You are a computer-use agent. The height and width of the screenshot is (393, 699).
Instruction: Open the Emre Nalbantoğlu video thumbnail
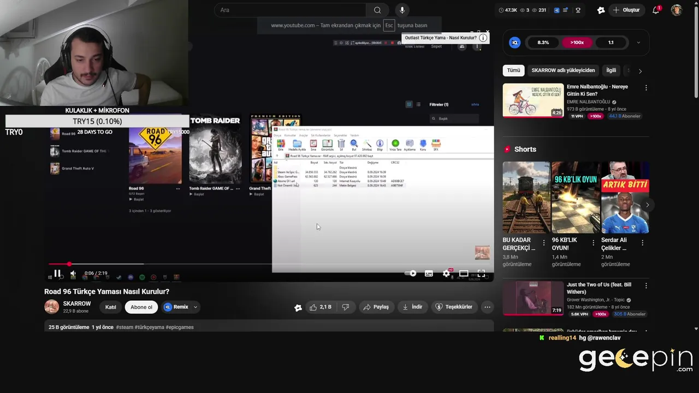point(533,100)
